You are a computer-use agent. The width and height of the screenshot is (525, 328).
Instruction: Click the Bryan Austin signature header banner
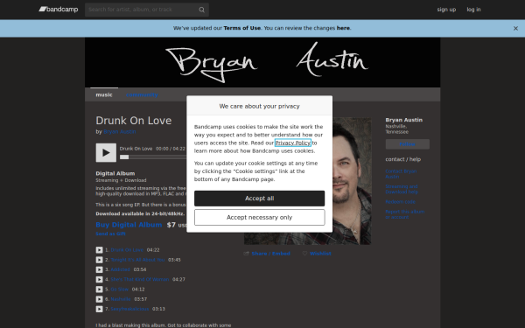[262, 62]
